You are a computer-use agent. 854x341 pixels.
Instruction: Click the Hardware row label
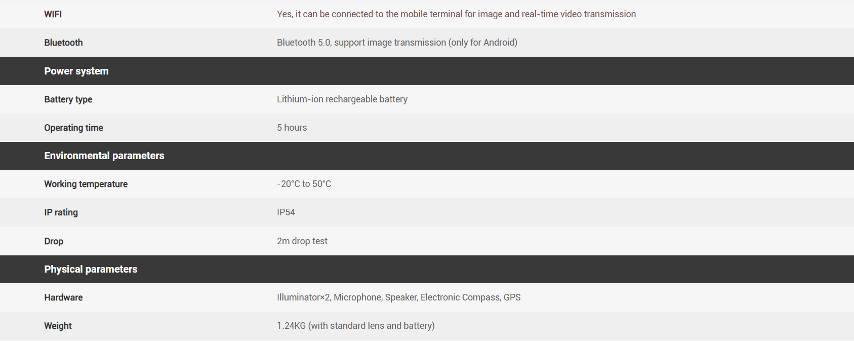pyautogui.click(x=63, y=297)
